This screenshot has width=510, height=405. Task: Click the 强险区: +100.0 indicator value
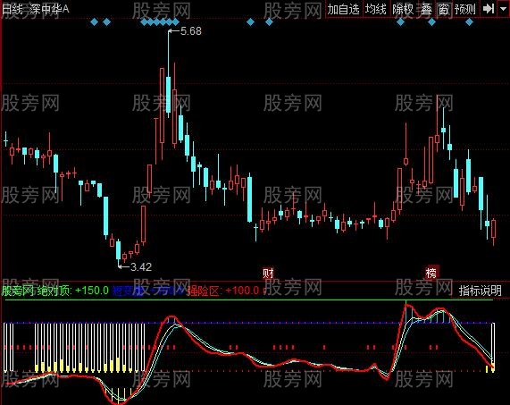pos(223,291)
